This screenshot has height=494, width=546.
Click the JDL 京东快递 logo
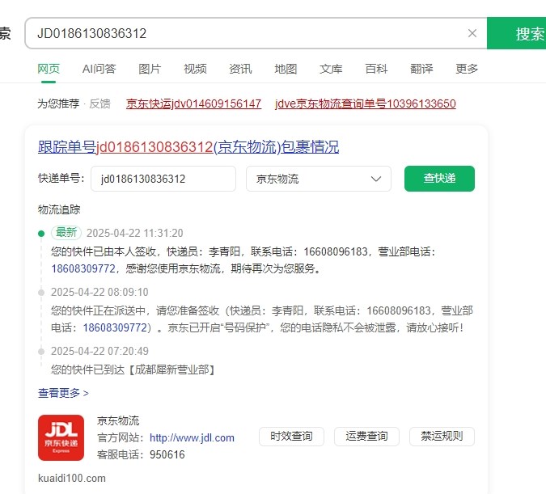61,437
